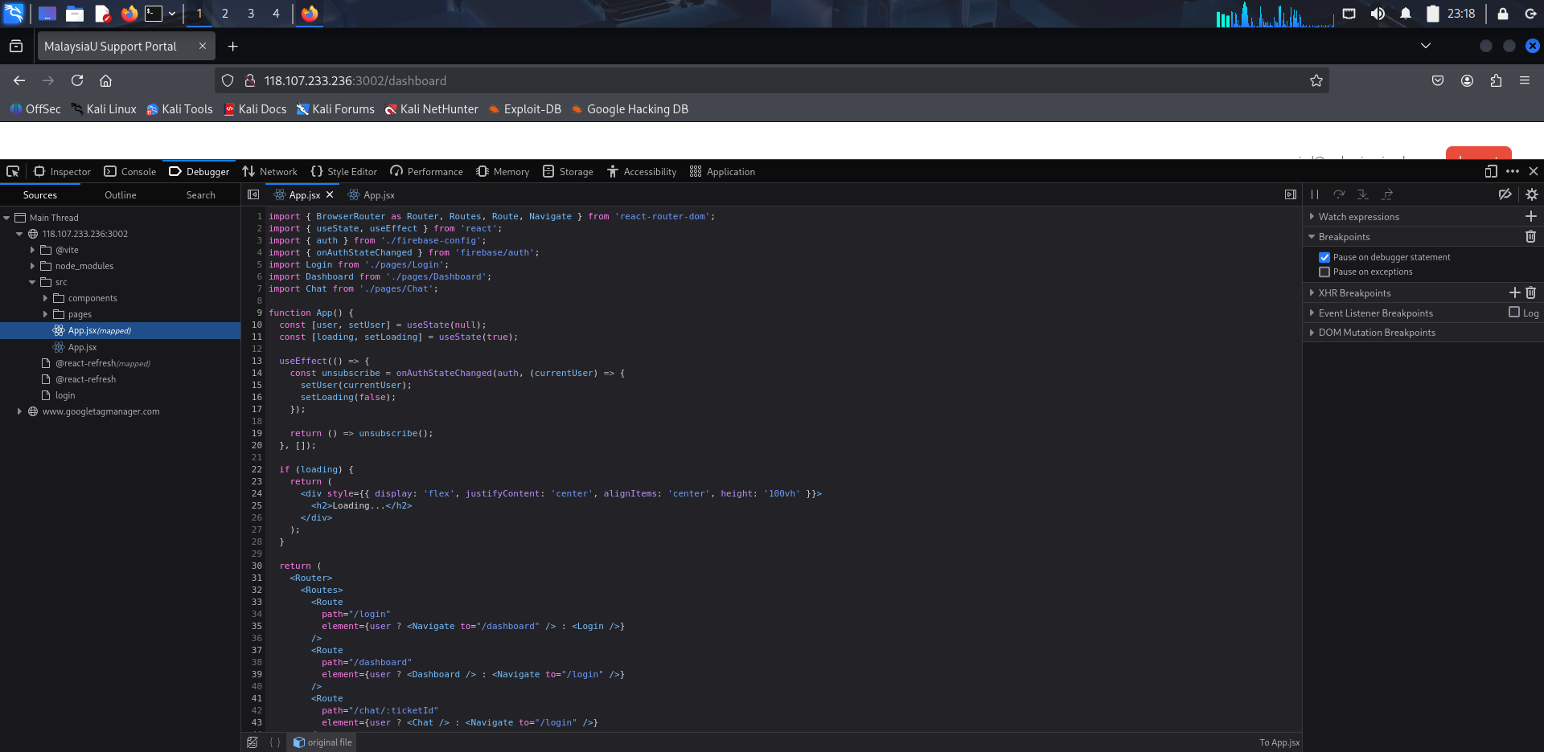Expand the node_modules folder
This screenshot has width=1544, height=752.
[32, 266]
